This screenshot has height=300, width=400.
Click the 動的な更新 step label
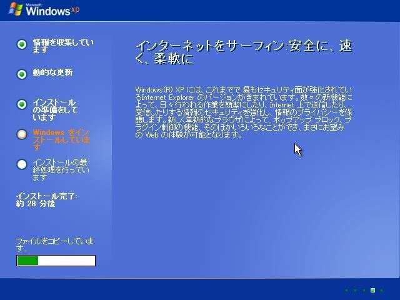coord(52,72)
